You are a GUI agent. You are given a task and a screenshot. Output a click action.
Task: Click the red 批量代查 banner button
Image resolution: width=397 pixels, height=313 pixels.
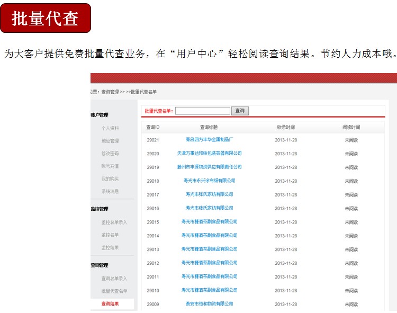[46, 18]
